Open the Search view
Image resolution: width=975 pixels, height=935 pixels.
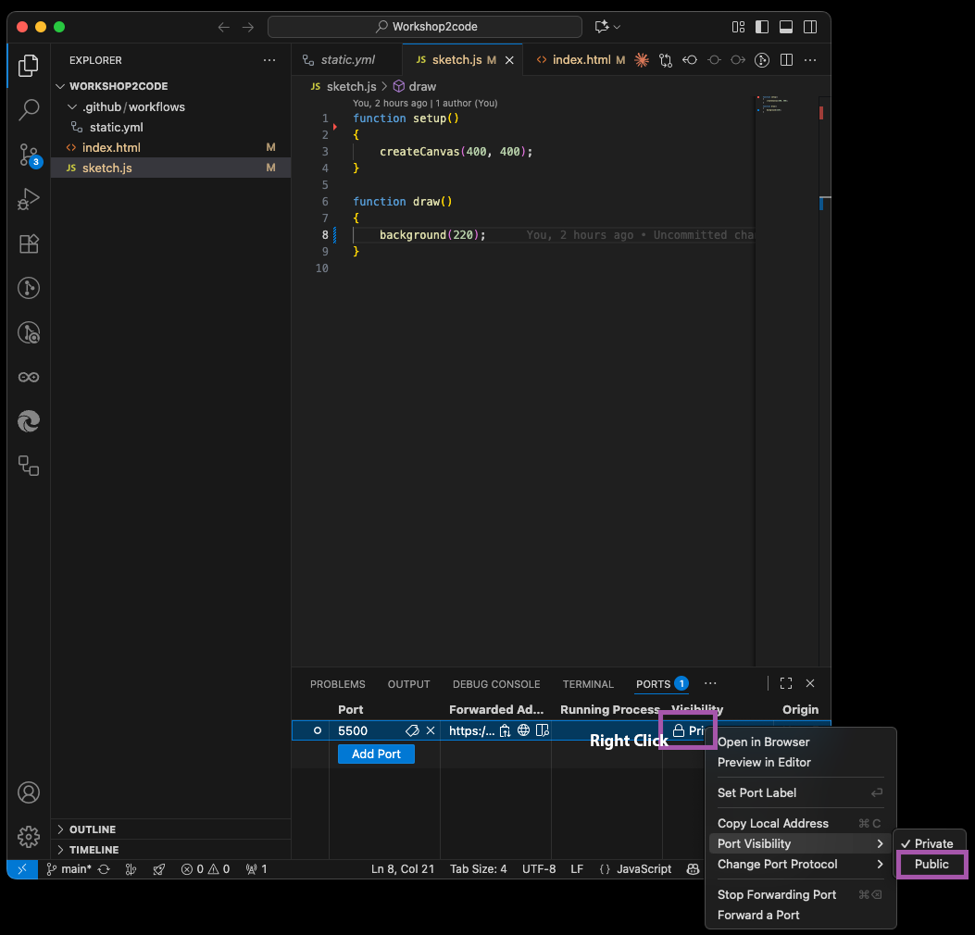pyautogui.click(x=28, y=110)
